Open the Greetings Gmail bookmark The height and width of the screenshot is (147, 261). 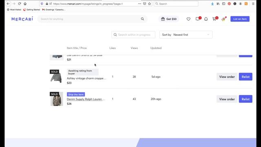pos(53,10)
